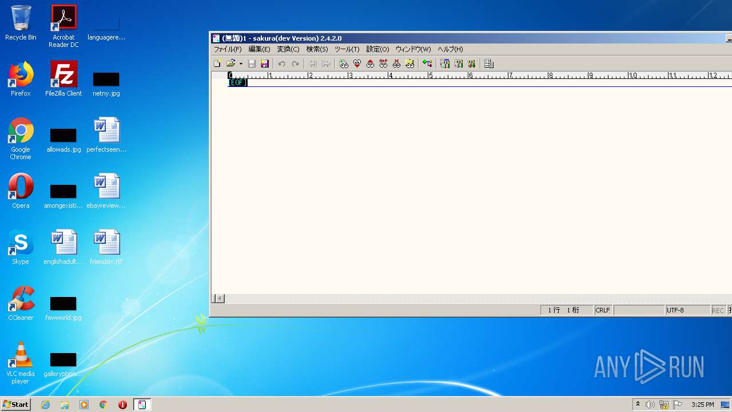Click the jump history forward icon
Image resolution: width=732 pixels, height=412 pixels.
tap(326, 64)
